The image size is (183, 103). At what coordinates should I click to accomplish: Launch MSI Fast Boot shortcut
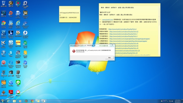coord(11,44)
